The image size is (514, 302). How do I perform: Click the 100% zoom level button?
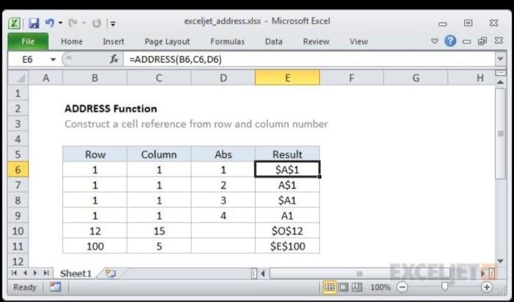(x=380, y=287)
